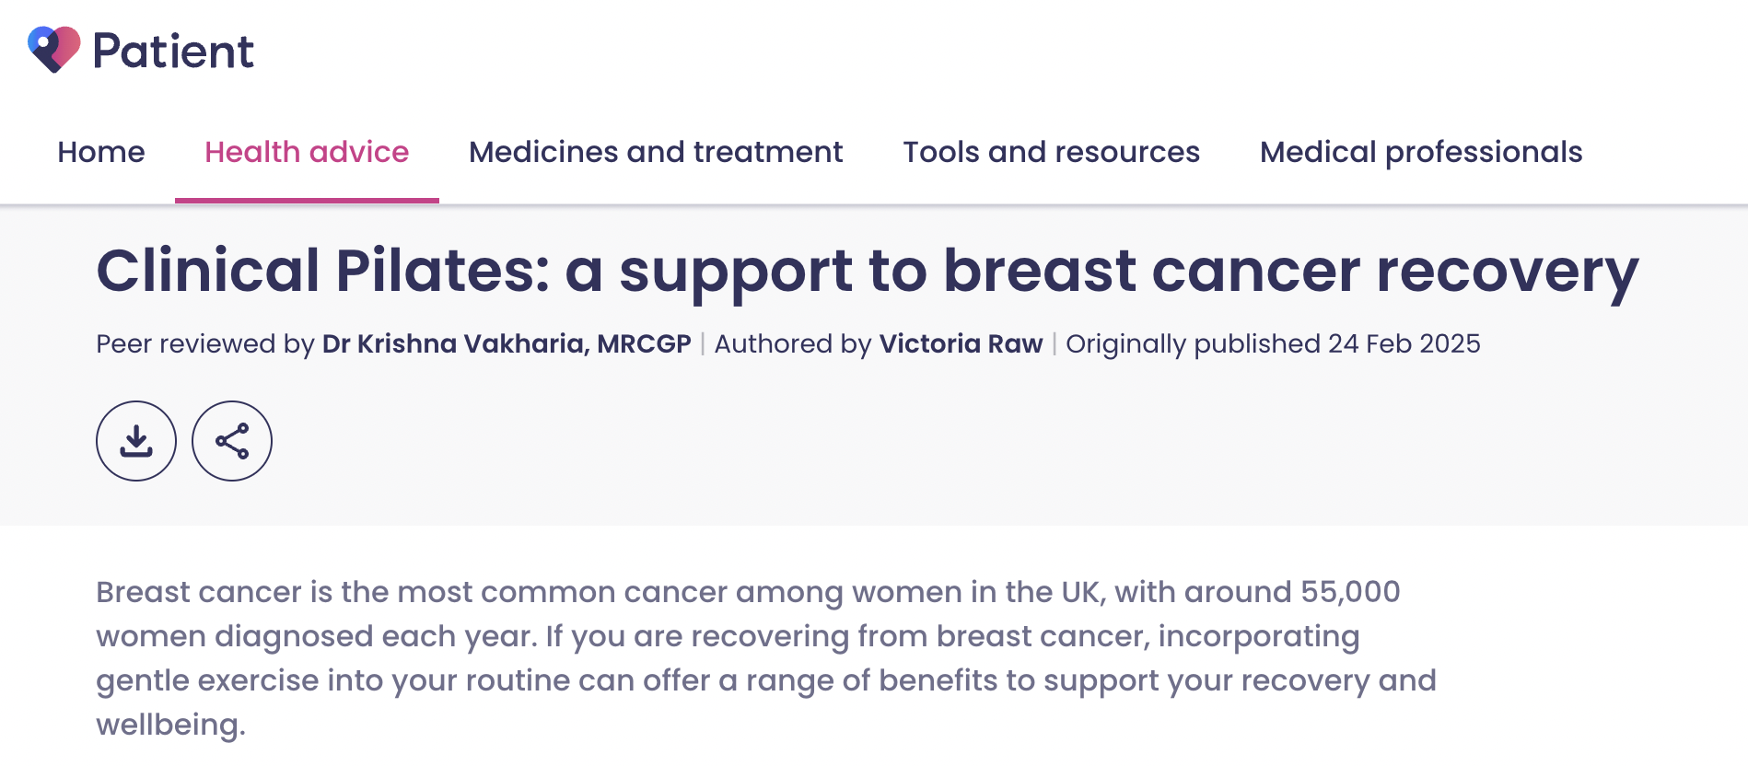
Task: Click the "55,000" figure in the intro
Action: [x=1350, y=592]
